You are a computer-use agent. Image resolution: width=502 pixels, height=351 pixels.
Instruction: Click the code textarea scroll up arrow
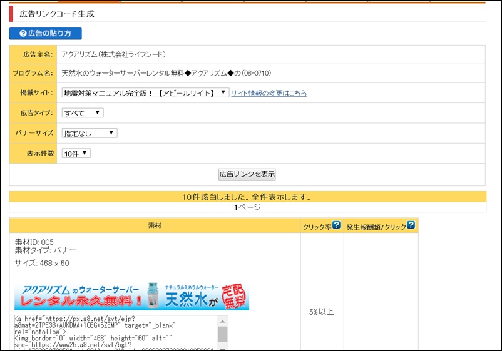click(x=222, y=321)
